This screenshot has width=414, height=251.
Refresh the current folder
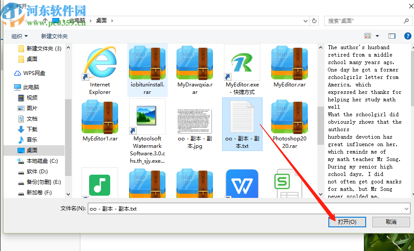314,21
